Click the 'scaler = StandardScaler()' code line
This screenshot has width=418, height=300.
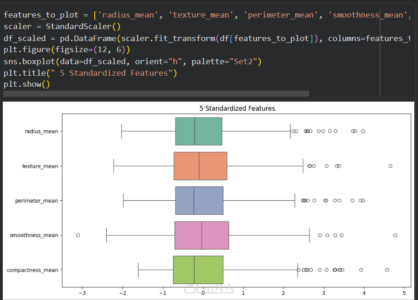click(62, 27)
